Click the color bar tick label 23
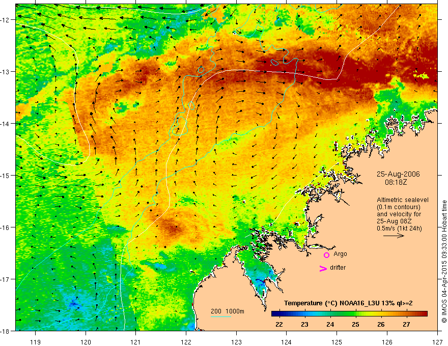 (305, 324)
